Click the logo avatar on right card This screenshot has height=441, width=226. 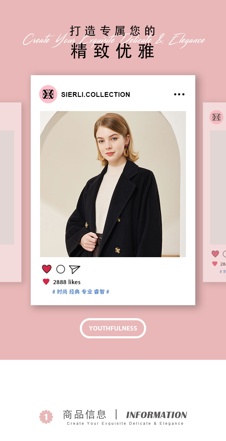click(x=216, y=117)
